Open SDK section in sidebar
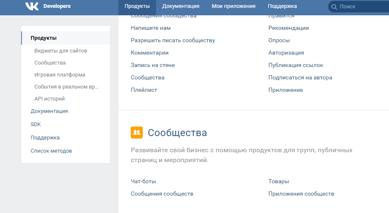The width and height of the screenshot is (389, 213). (x=36, y=124)
